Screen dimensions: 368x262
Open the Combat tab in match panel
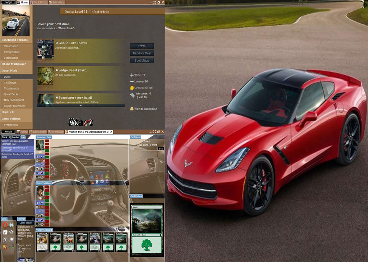[15, 137]
